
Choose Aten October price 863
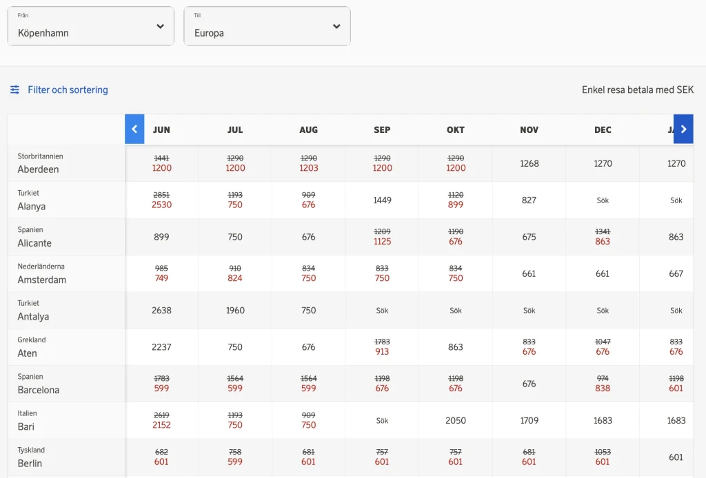pyautogui.click(x=455, y=347)
